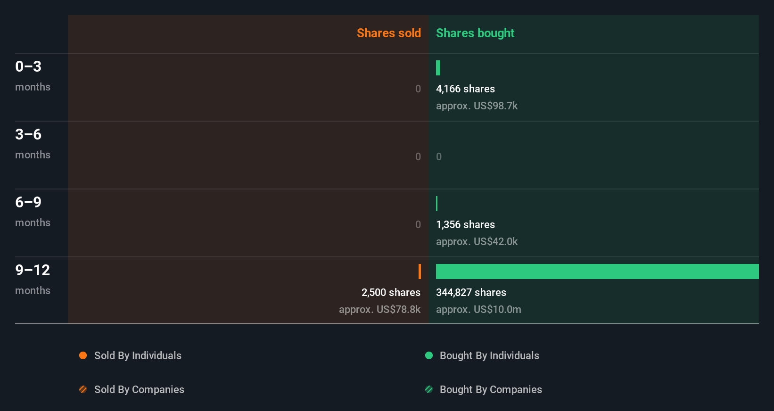Click the Shares sold column header
Image resolution: width=774 pixels, height=411 pixels.
point(389,33)
